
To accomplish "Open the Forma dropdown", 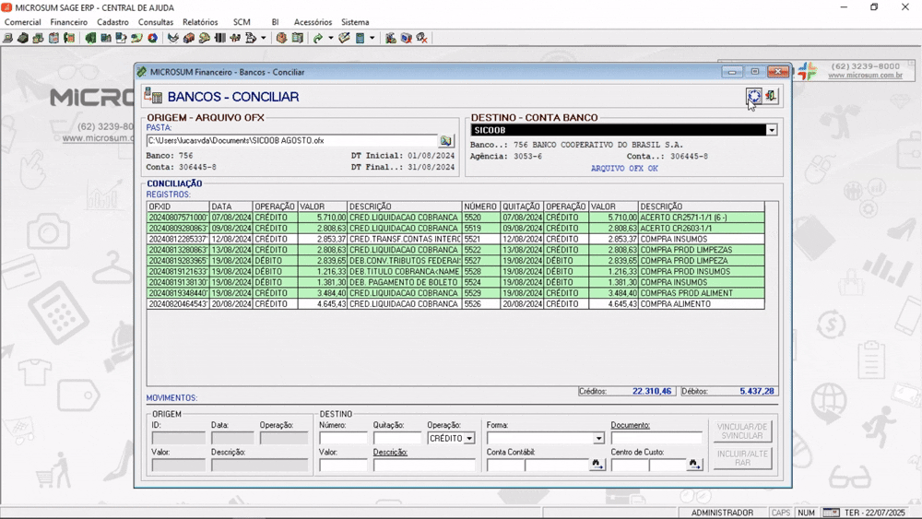I will pyautogui.click(x=598, y=439).
